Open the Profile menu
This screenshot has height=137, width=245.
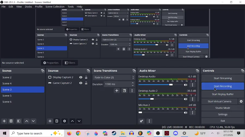point(39,6)
